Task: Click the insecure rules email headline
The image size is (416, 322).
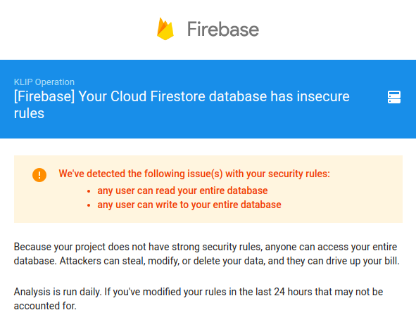Action: (182, 105)
